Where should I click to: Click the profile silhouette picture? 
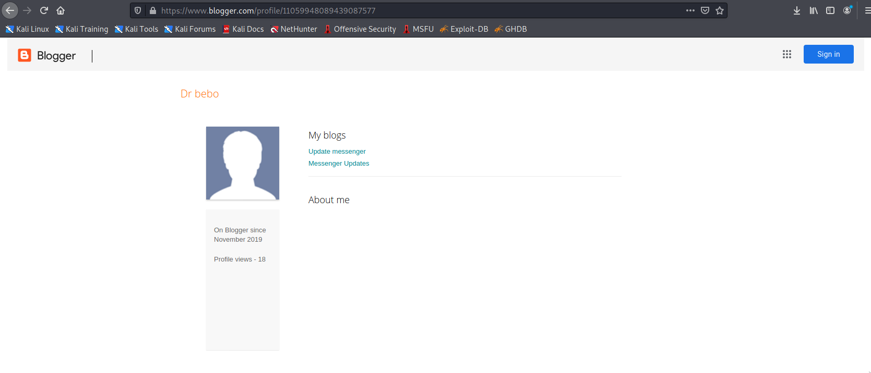click(243, 163)
